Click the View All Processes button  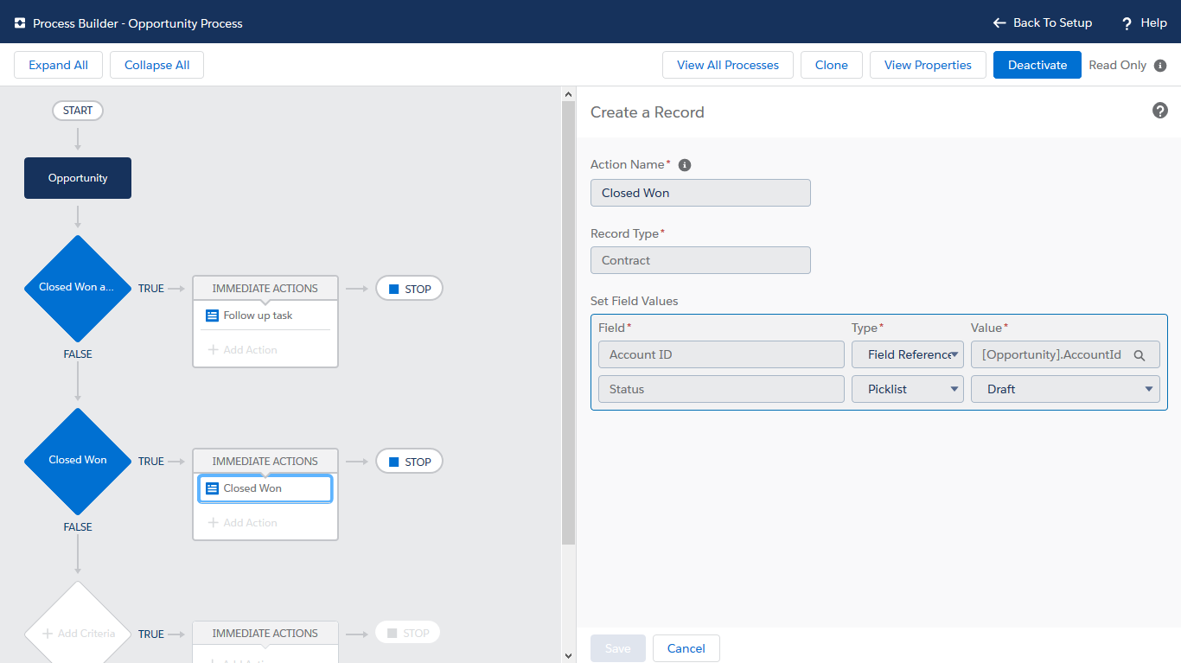tap(727, 65)
